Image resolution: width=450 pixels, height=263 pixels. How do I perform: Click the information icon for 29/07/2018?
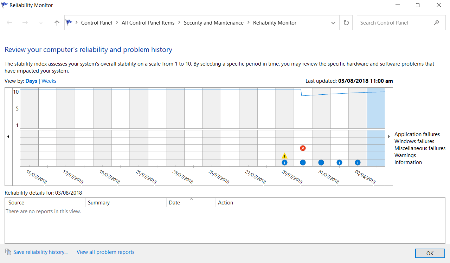coord(284,162)
